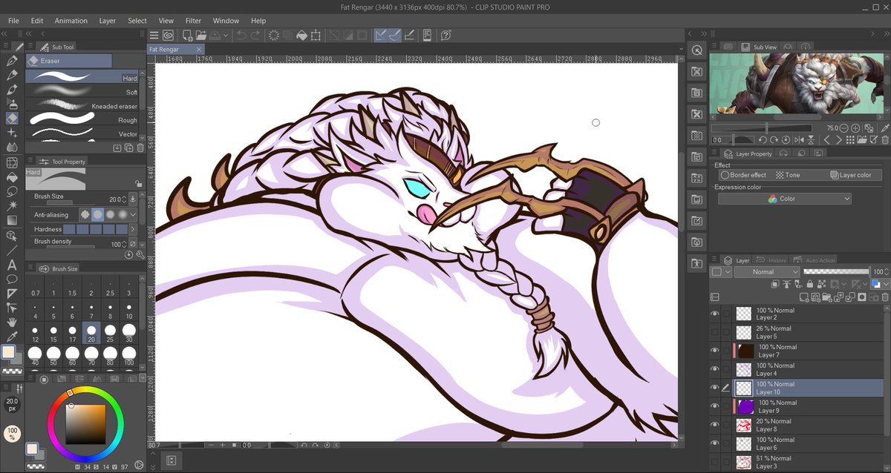Toggle visibility of Layer 8
Viewport: 891px width, 473px height.
715,425
